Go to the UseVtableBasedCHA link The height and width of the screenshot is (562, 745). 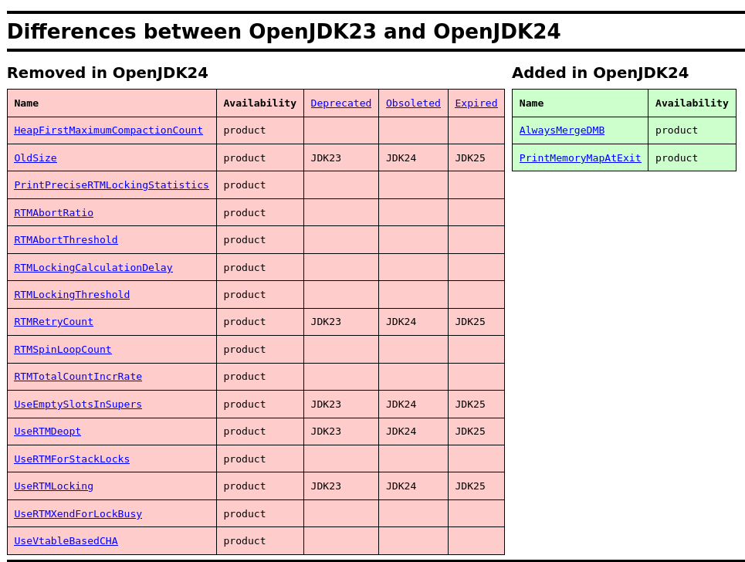[66, 540]
